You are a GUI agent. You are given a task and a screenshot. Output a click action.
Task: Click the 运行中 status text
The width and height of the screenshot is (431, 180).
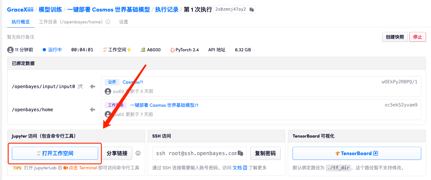tap(55, 50)
